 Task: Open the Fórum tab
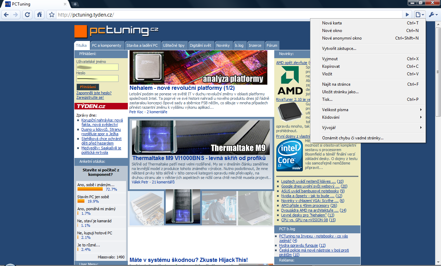272,45
